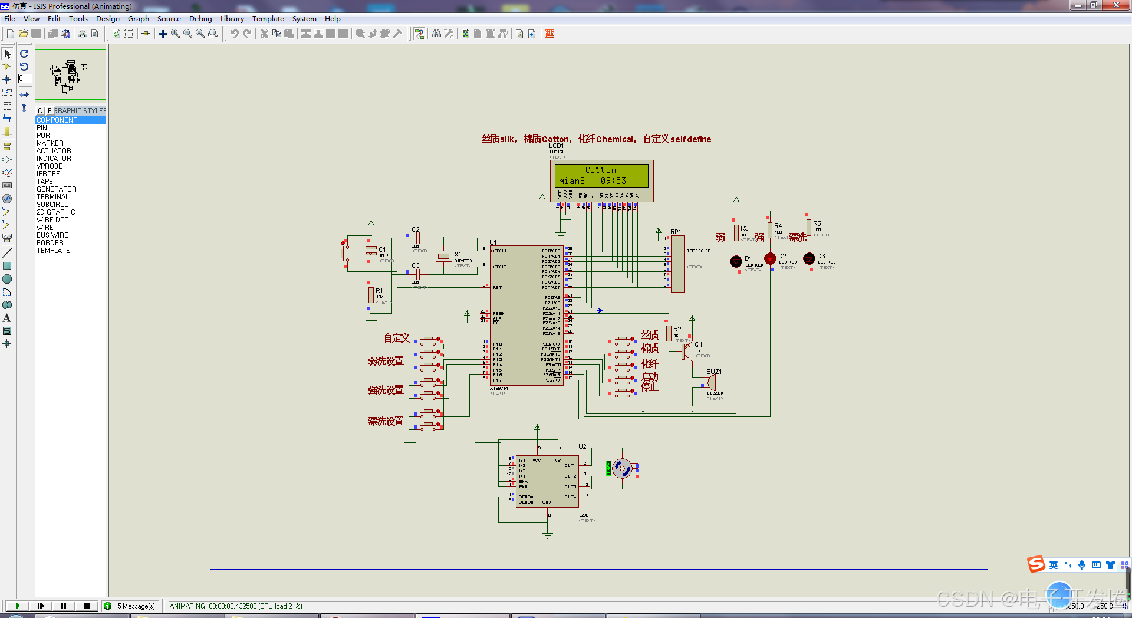This screenshot has width=1132, height=618.
Task: Click the E button above the styles list
Action: 50,110
